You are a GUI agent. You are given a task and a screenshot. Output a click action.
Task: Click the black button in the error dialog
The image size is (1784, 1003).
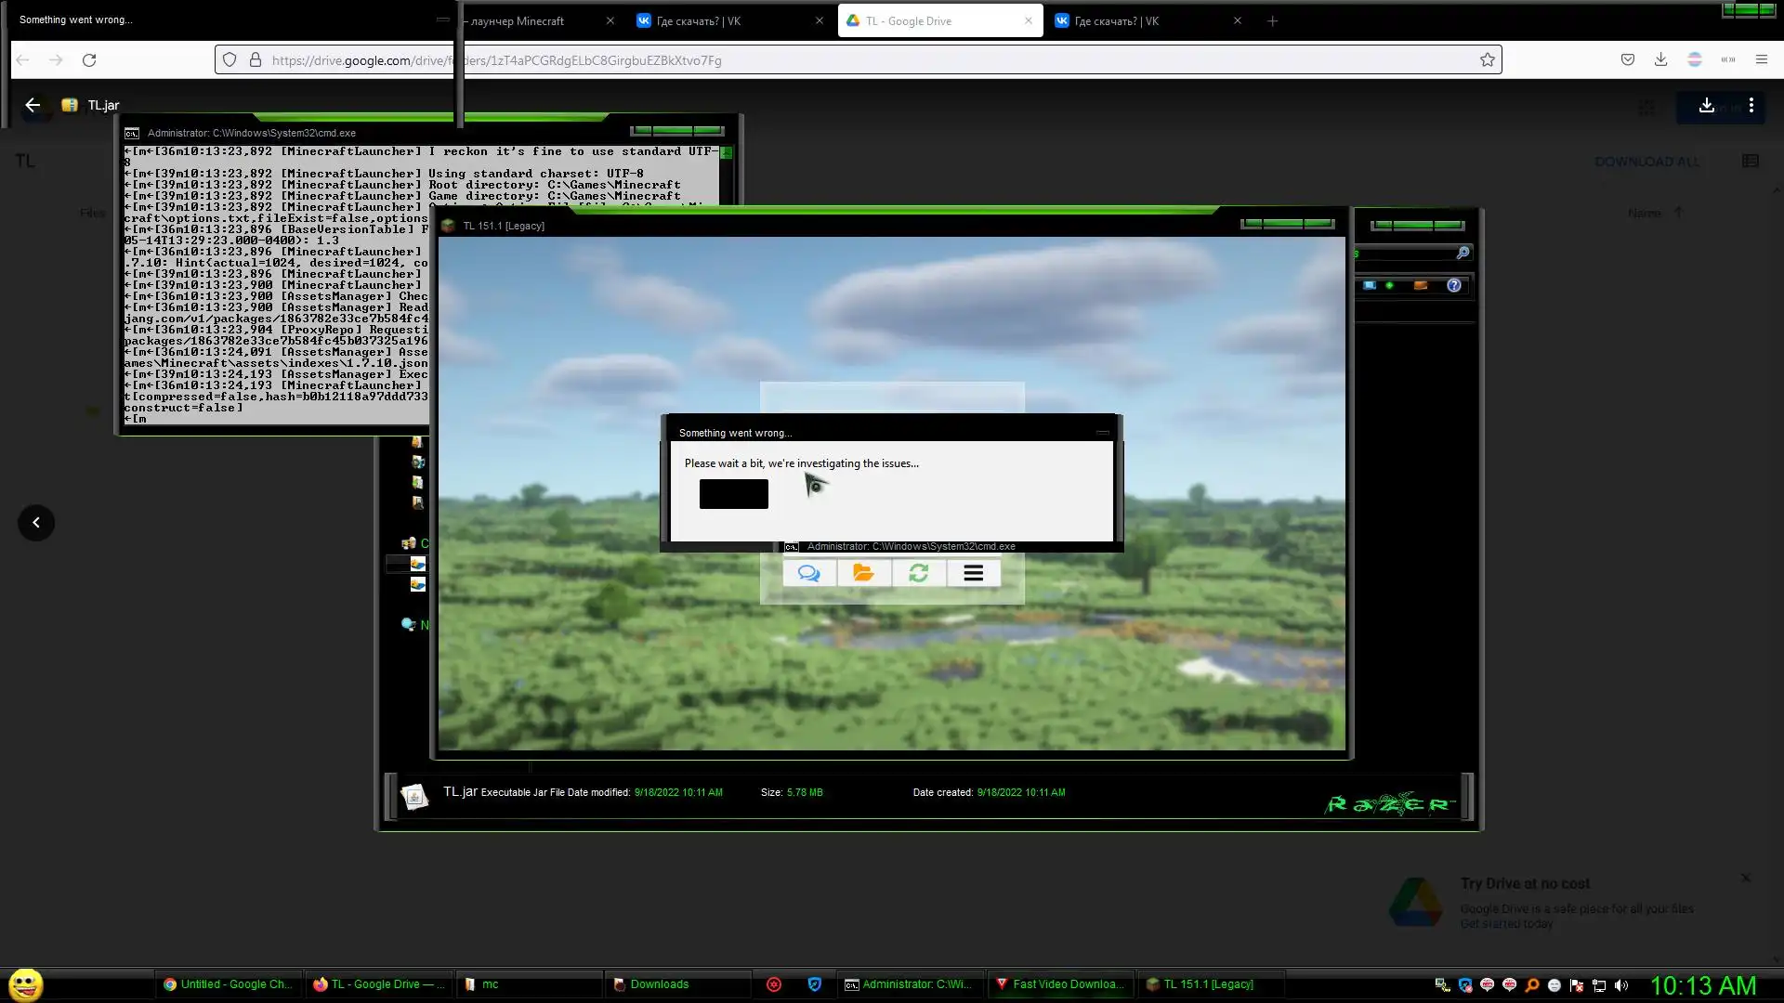point(733,494)
